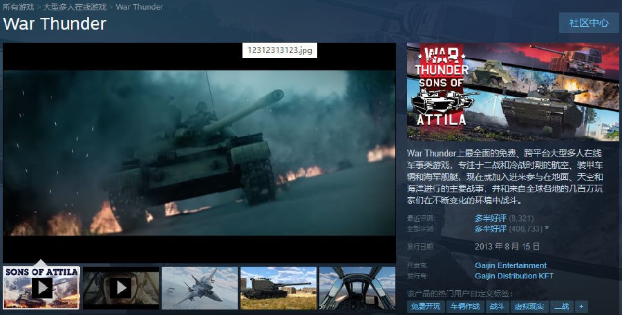Open publisher Gaijin Distribution KFT link

(x=513, y=276)
